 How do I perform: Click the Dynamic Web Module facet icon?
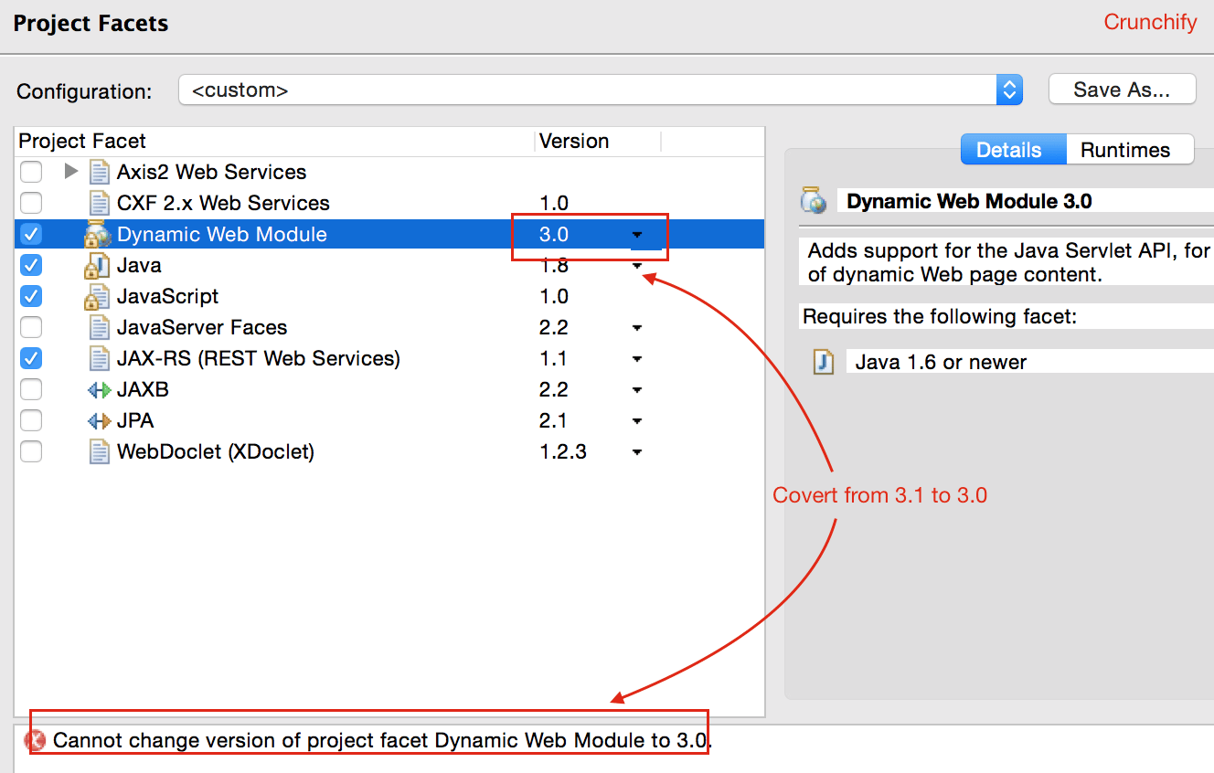click(99, 234)
